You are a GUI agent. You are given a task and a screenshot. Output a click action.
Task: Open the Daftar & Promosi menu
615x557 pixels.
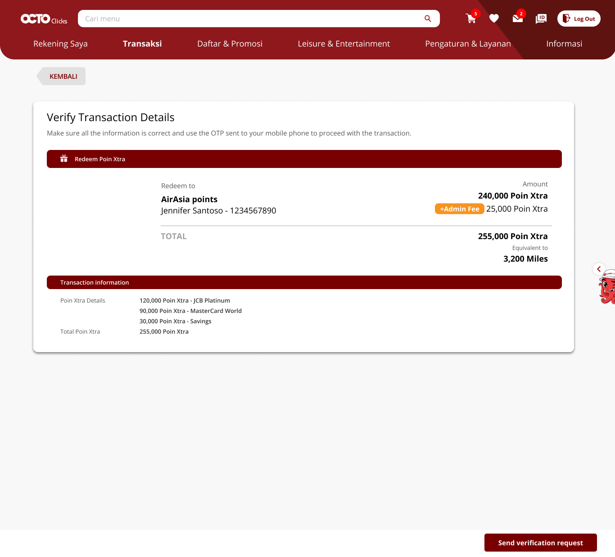pyautogui.click(x=230, y=44)
